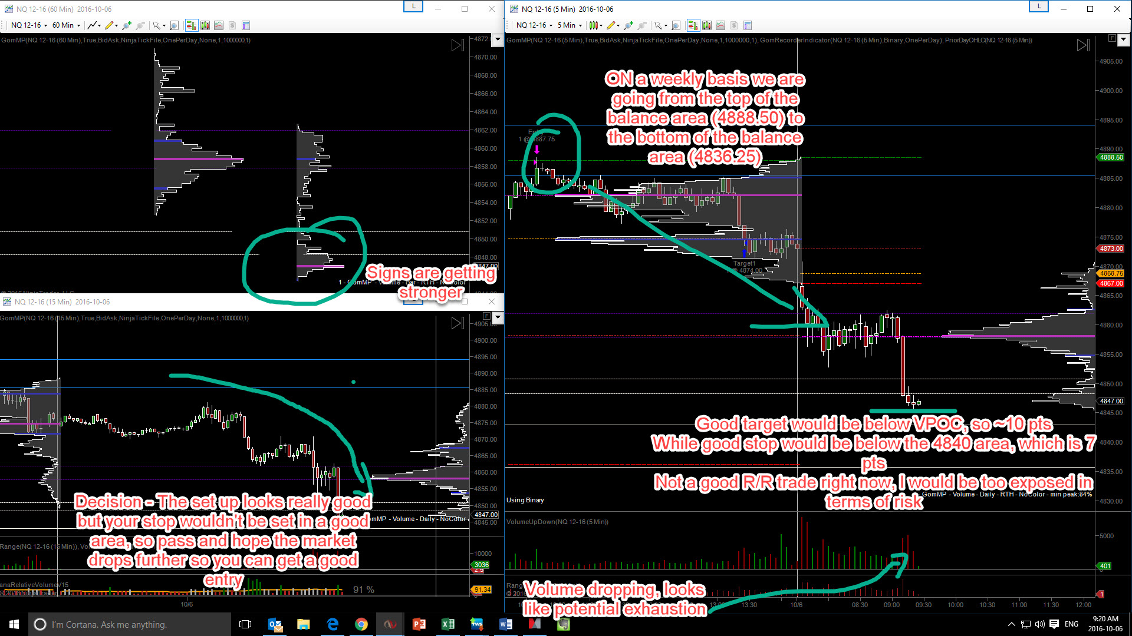Screen dimensions: 1132x636
Task: Open chart style menu in 60 Min chart
Action: [94, 25]
